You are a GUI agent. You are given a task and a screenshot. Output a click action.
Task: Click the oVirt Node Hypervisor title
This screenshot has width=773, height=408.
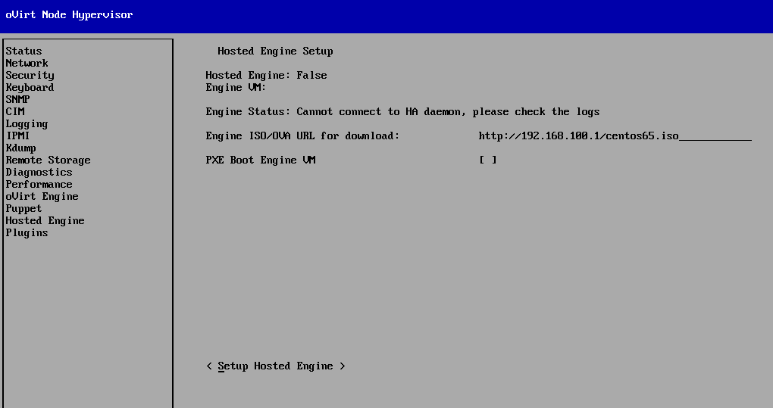[x=69, y=15]
